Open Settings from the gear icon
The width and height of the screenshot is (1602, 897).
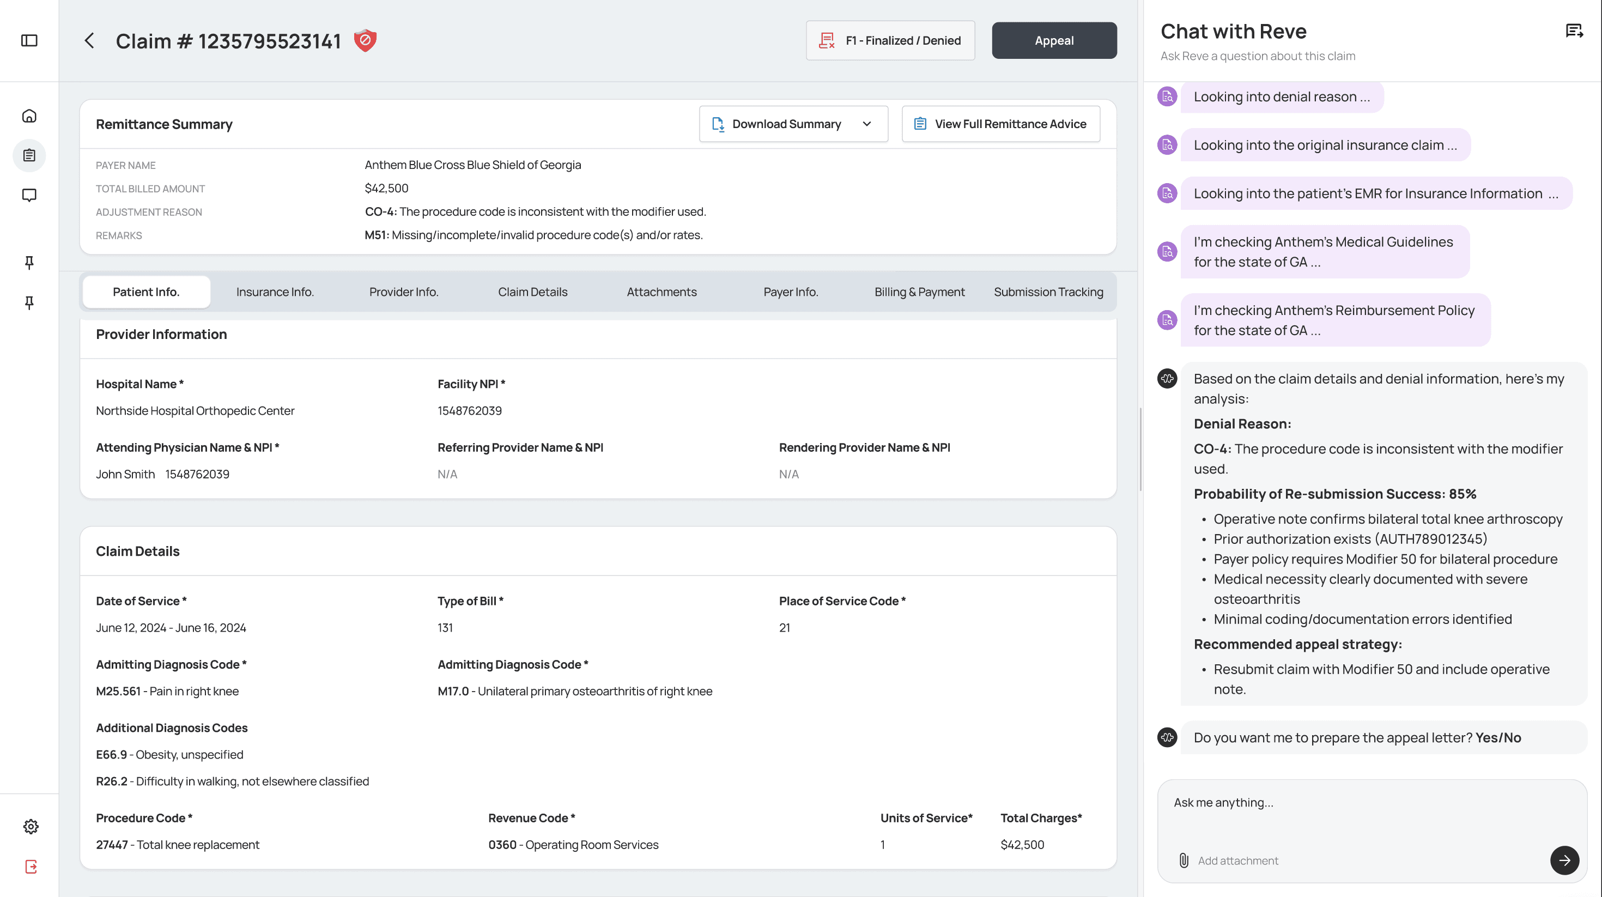(x=31, y=826)
